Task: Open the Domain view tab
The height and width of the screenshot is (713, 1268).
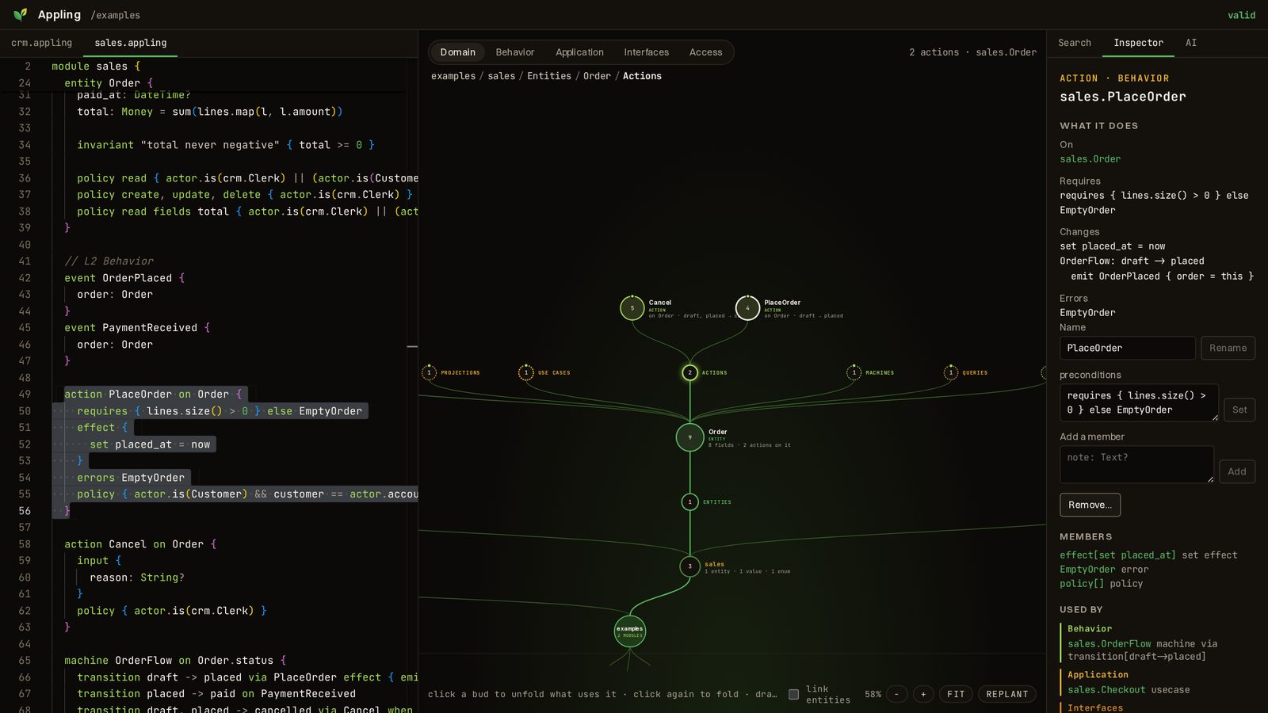Action: (x=458, y=52)
